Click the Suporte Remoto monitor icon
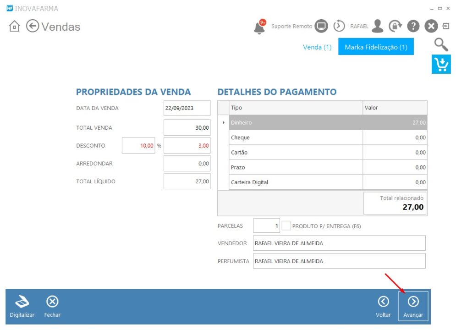 tap(321, 26)
